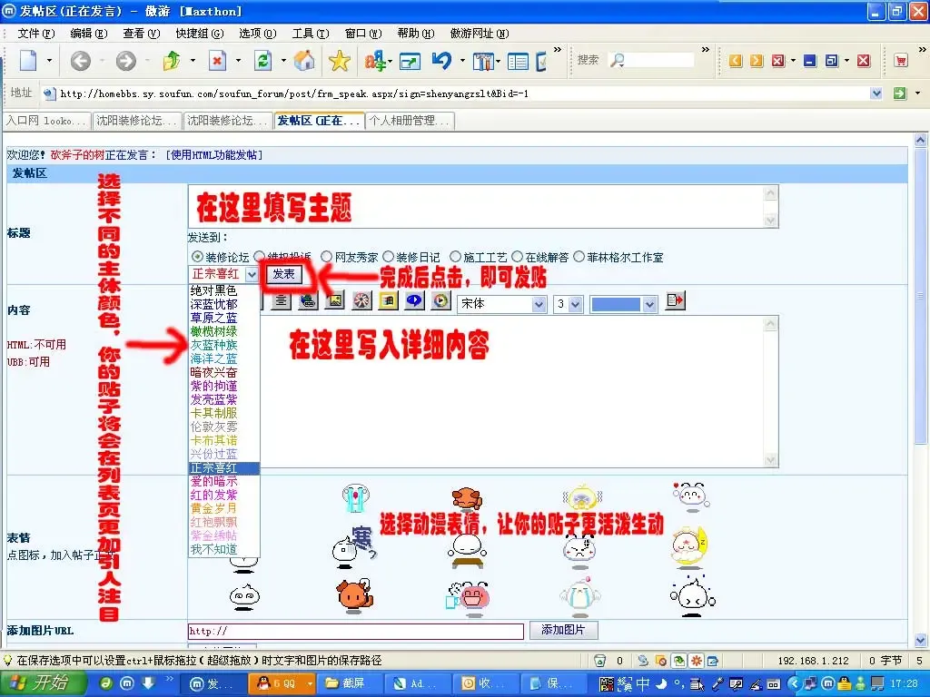
Task: Open the 文件 menu
Action: [x=36, y=34]
